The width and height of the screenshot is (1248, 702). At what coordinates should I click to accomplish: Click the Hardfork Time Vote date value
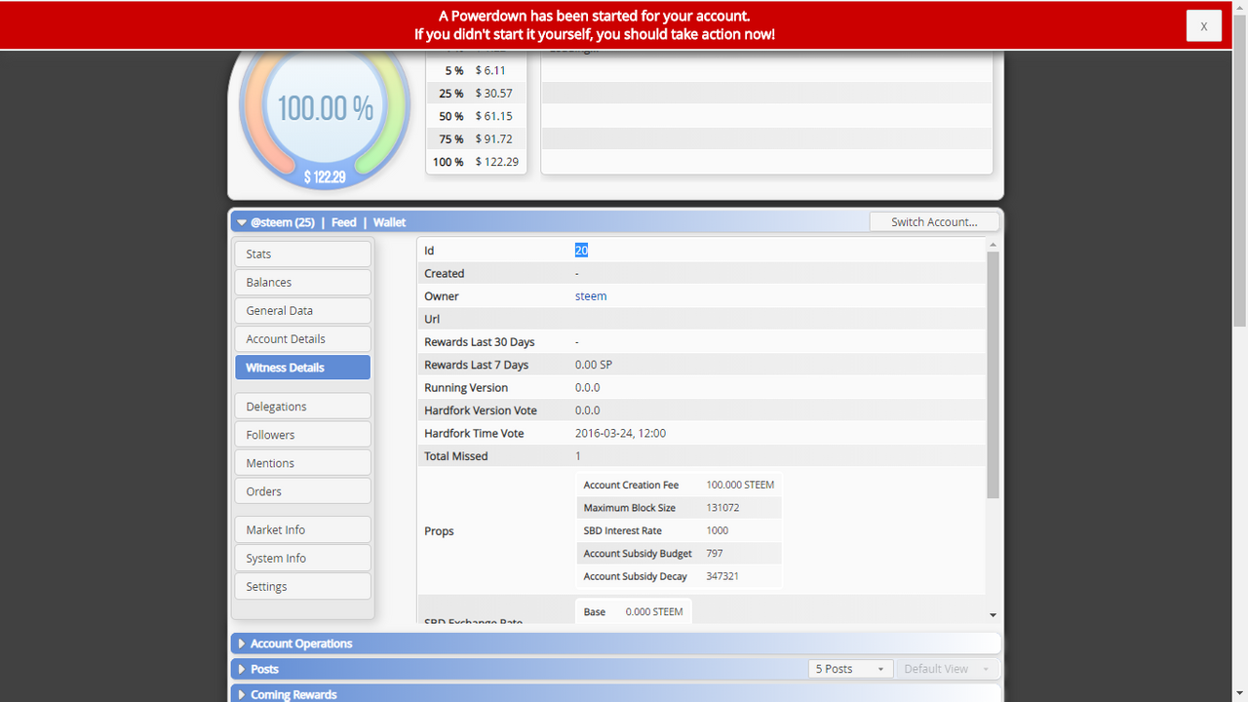click(620, 433)
